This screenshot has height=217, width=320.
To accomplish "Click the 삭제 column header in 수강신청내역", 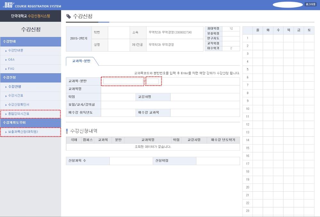I will point(73,140).
